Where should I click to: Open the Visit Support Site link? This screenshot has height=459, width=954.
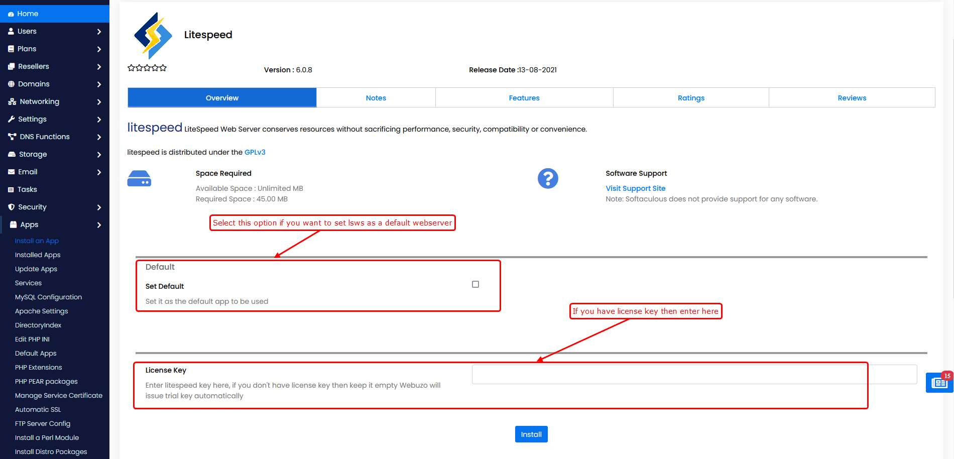[x=635, y=188]
